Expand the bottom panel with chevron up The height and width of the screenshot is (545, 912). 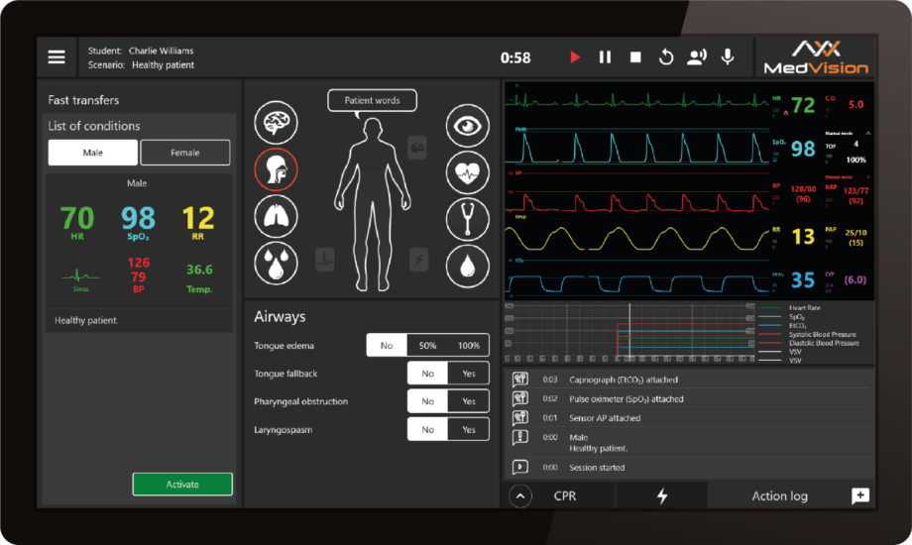(520, 495)
